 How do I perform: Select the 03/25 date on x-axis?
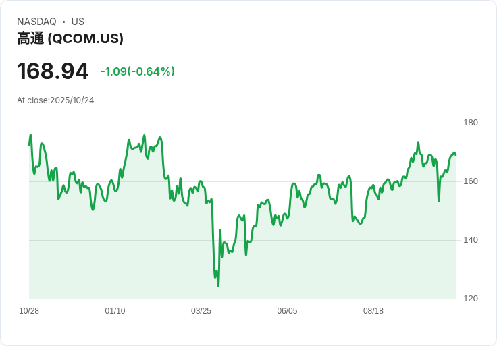201,311
